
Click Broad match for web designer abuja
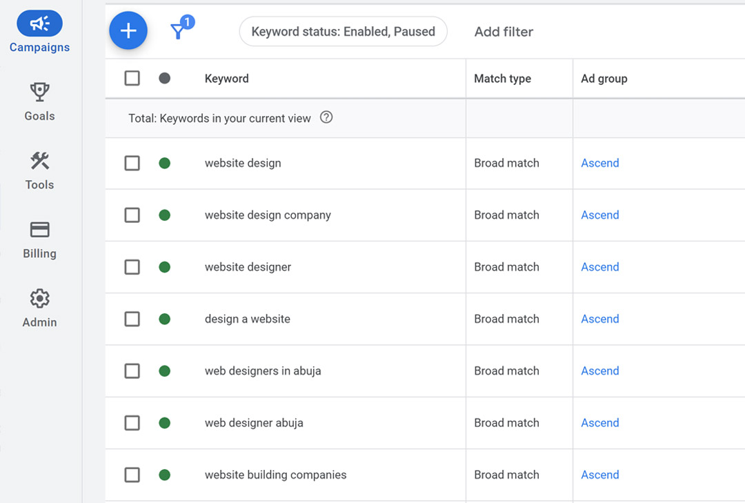click(506, 423)
